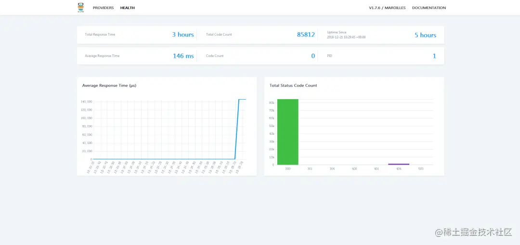
Task: Switch to the Health tab
Action: pos(127,8)
